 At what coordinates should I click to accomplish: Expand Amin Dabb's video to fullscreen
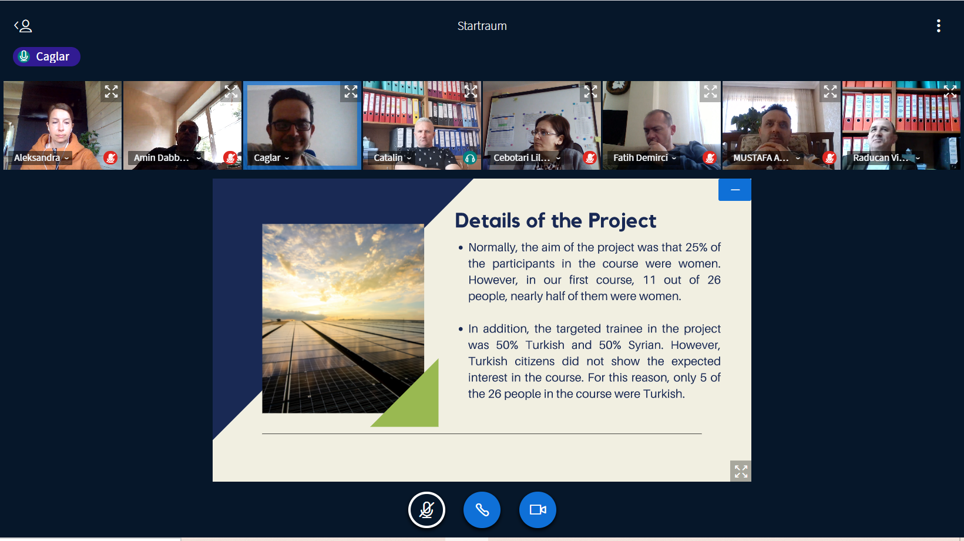pos(231,92)
